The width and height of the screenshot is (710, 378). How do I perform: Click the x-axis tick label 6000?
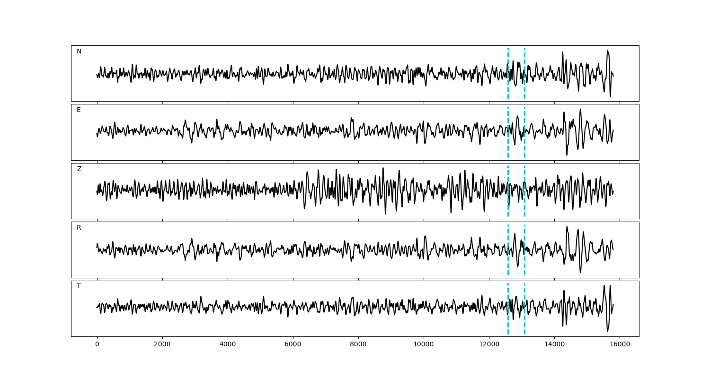click(293, 344)
